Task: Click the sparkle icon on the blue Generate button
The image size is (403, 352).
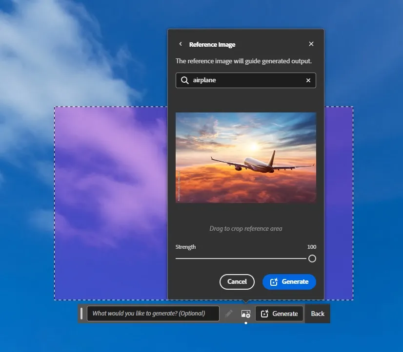Action: pos(274,282)
